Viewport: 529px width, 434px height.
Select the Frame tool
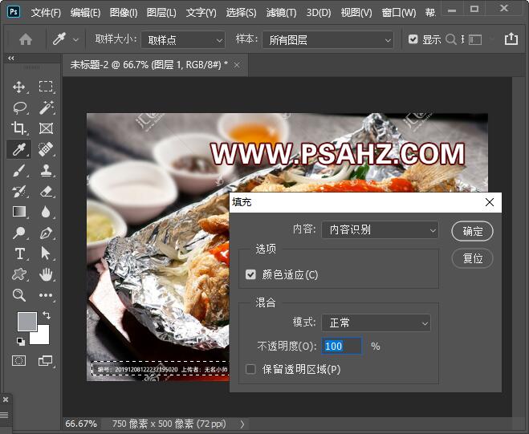pos(46,128)
